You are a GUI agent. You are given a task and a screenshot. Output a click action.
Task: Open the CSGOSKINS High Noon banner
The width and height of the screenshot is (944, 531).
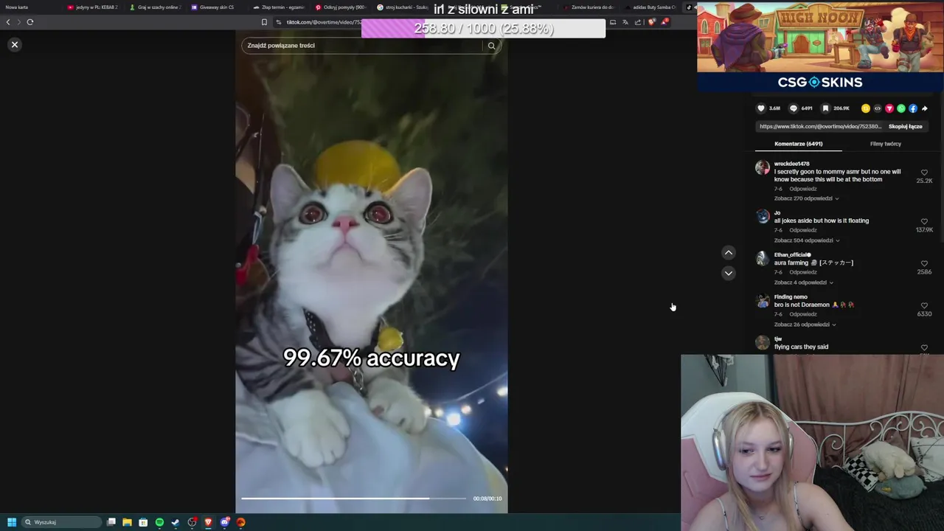coord(819,46)
